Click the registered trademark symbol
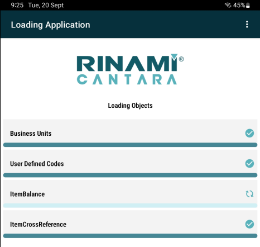Screen dimensions: 260x247 click(181, 59)
